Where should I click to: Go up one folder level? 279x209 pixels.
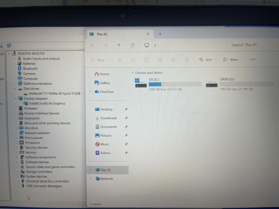click(x=119, y=45)
